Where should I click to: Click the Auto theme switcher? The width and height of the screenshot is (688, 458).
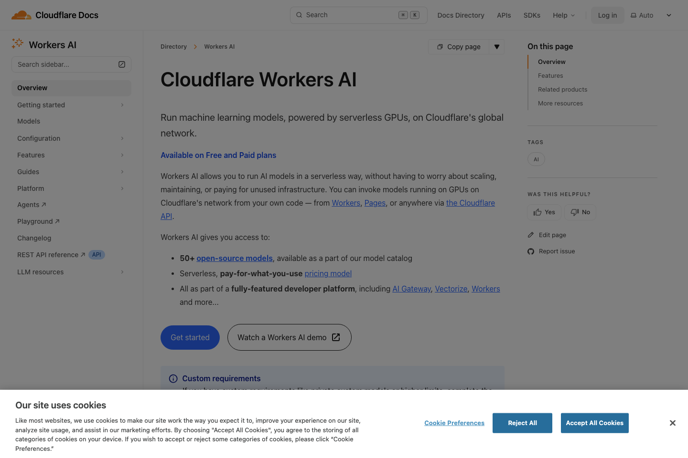click(642, 15)
